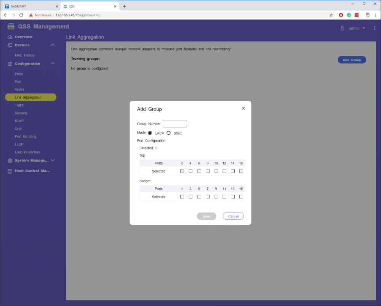The width and height of the screenshot is (381, 306).
Task: Check the box for top port 2
Action: point(182,171)
